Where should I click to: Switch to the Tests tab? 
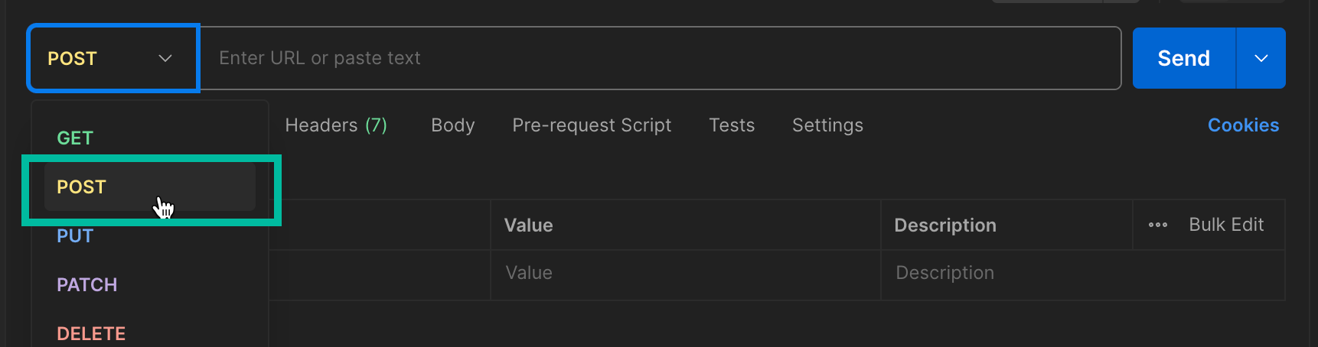(732, 125)
